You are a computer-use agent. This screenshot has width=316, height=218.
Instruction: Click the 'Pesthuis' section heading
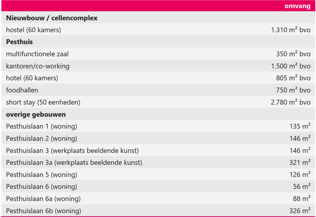pos(19,42)
